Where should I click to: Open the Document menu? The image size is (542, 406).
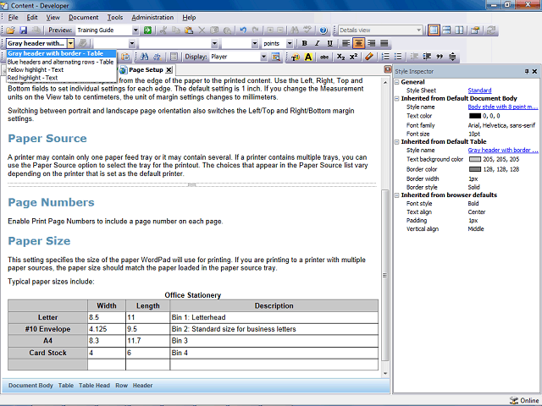coord(83,17)
